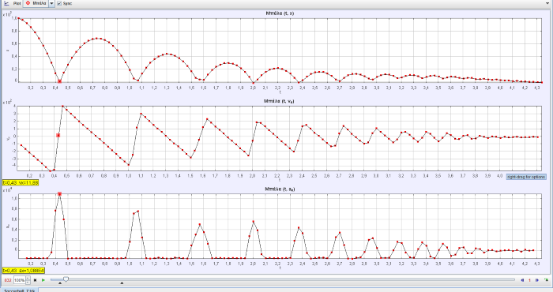
Task: Click the t horizontal axis label of top plot
Action: click(280, 92)
